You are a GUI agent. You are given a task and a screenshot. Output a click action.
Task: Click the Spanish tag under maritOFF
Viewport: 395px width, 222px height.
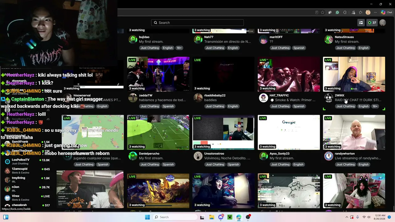[x=299, y=48]
